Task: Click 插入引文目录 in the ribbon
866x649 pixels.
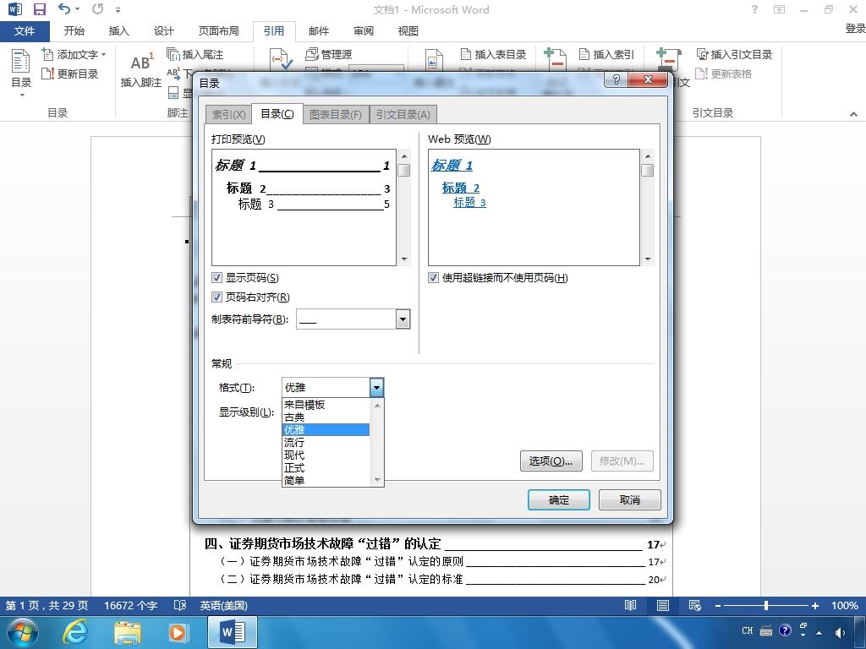Action: click(734, 54)
